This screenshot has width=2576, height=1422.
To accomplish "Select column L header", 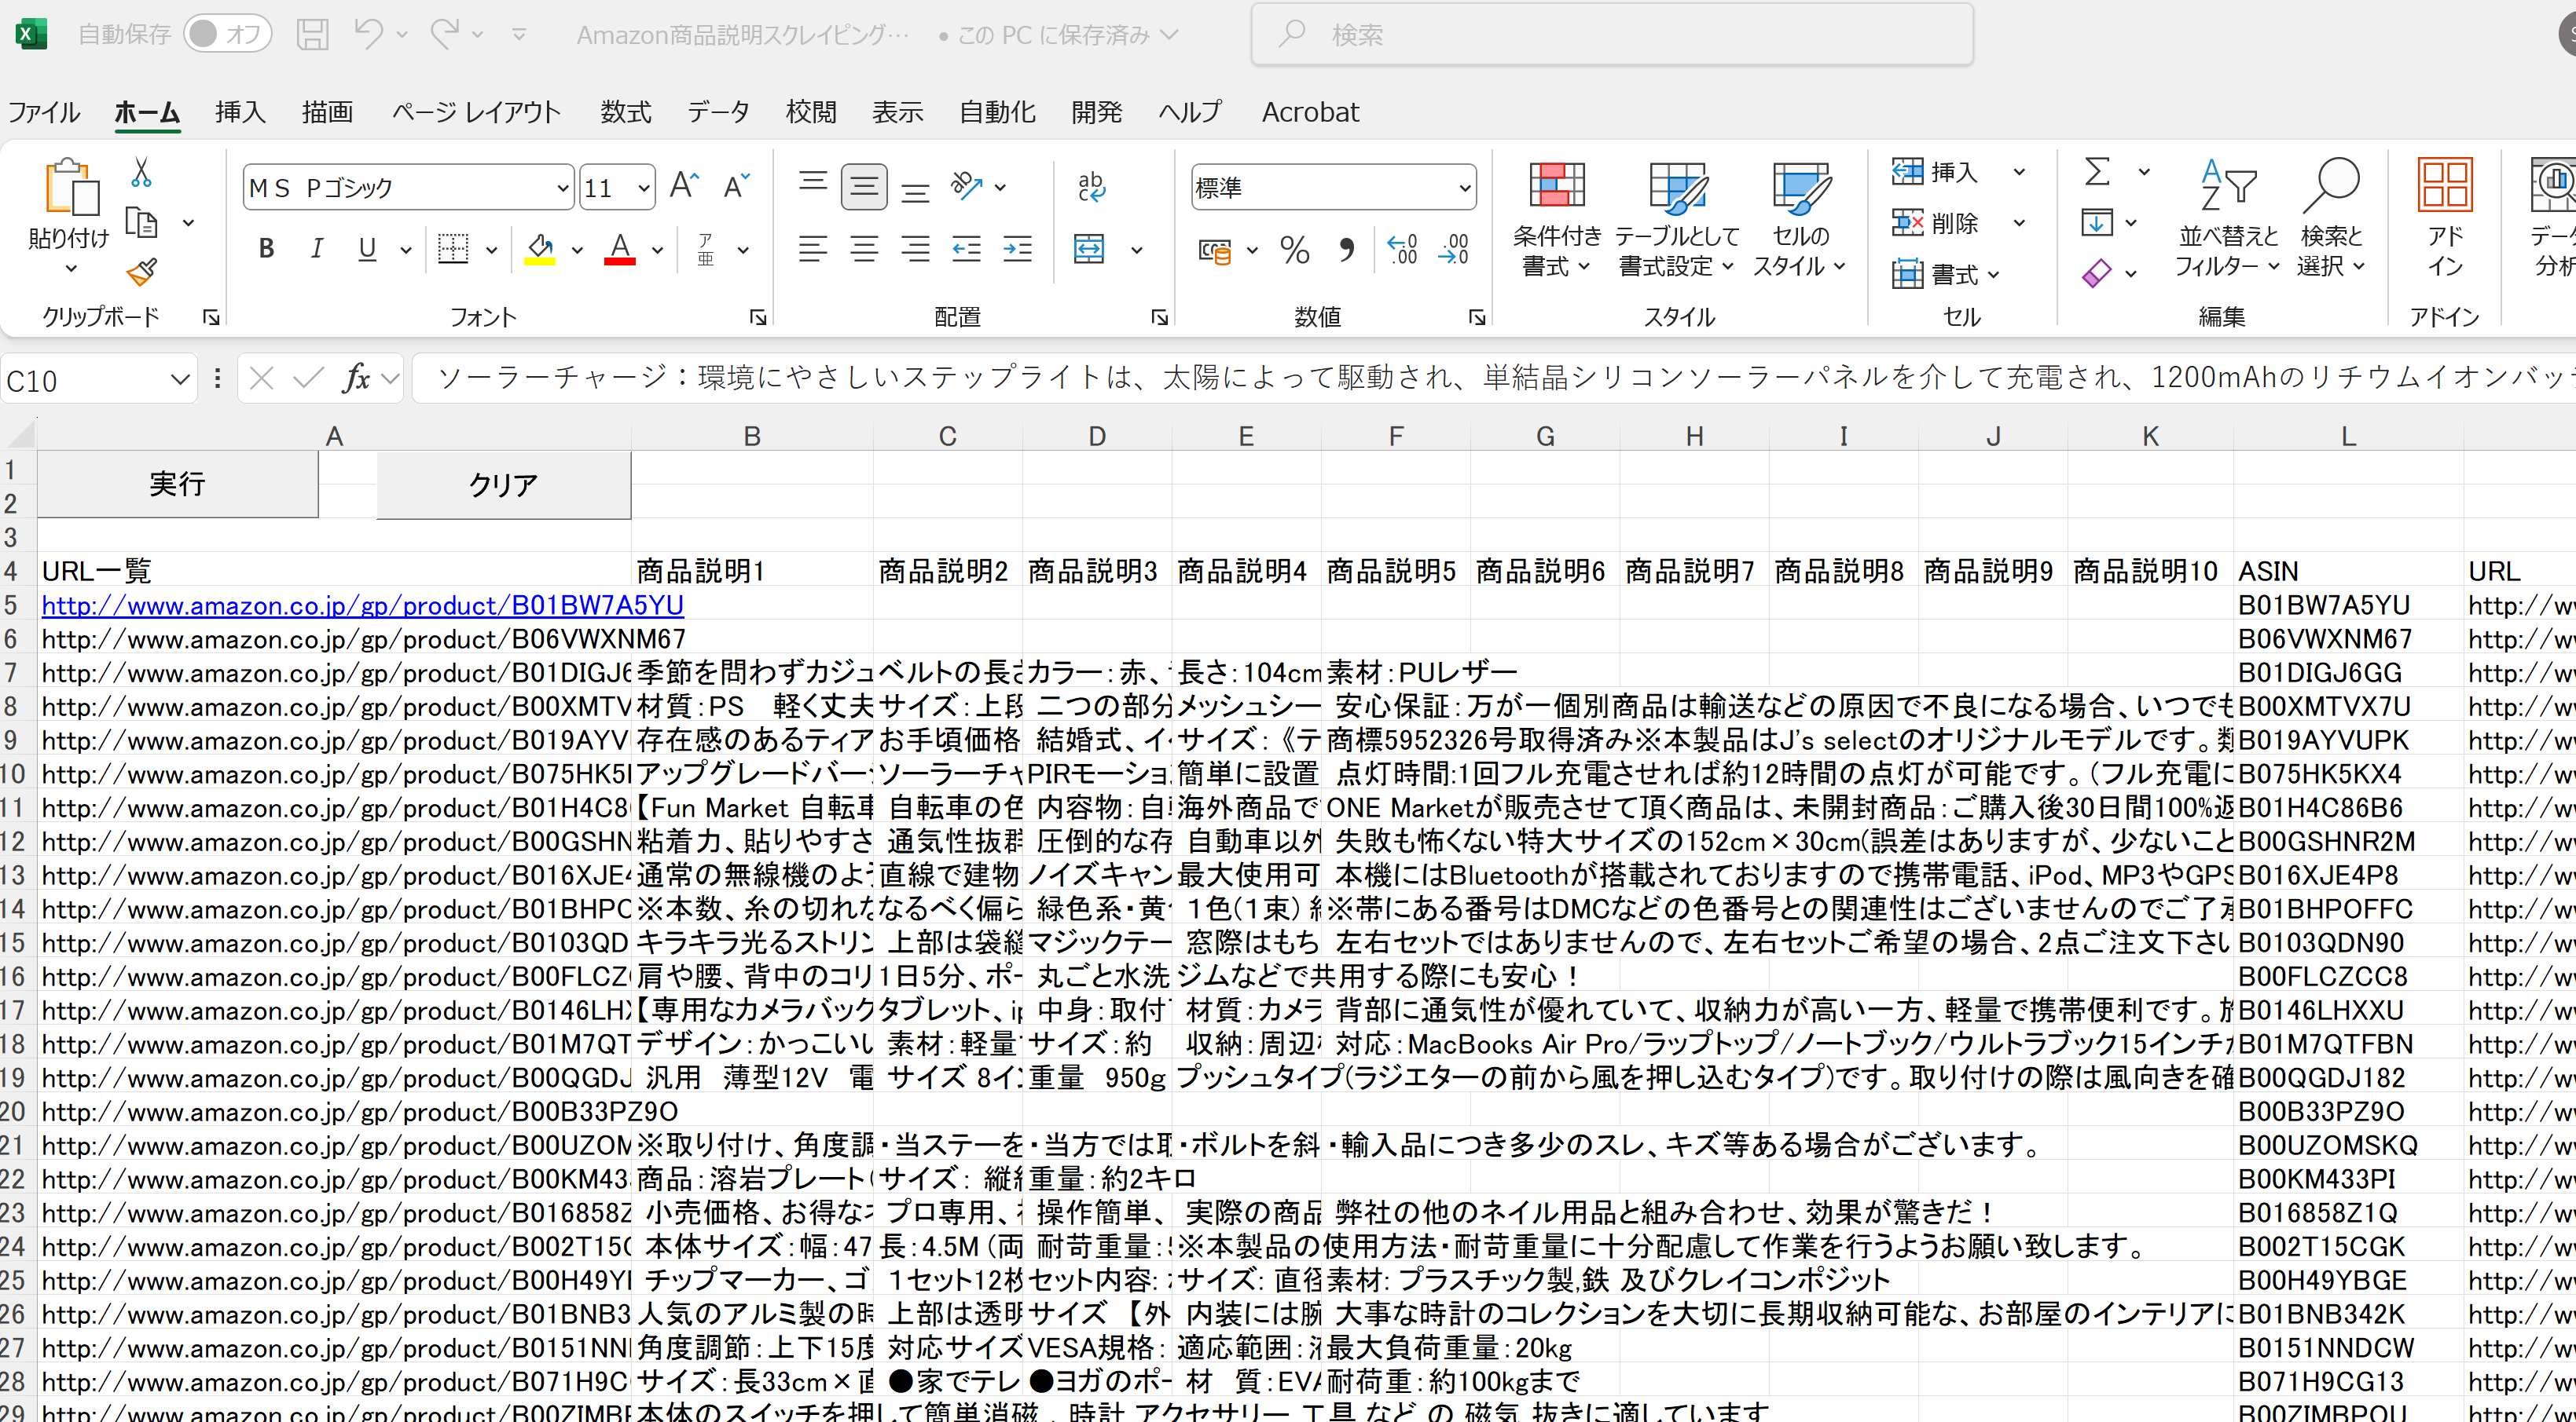I will [2348, 436].
